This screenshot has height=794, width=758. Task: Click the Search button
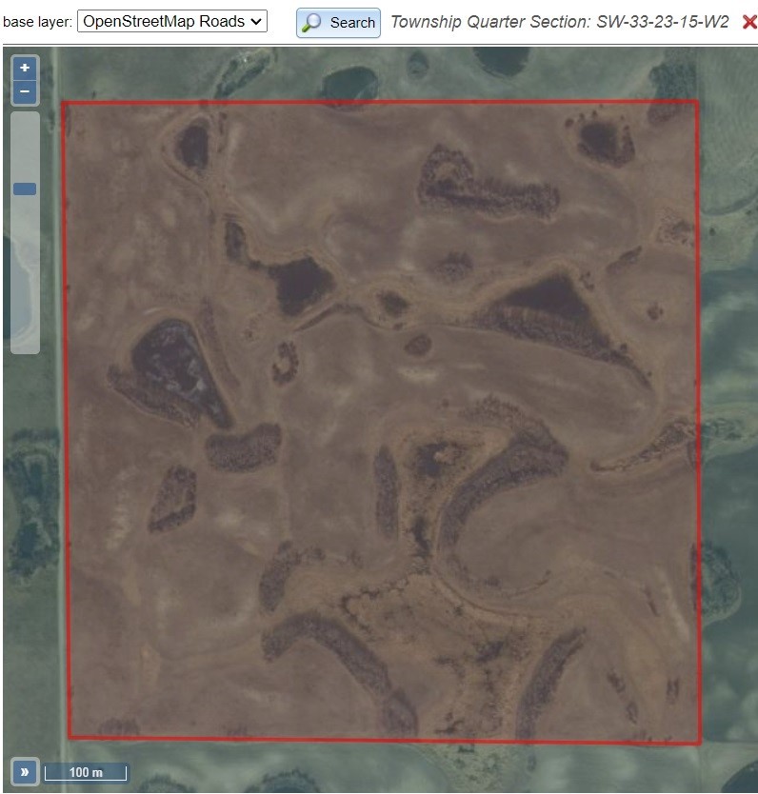coord(338,23)
